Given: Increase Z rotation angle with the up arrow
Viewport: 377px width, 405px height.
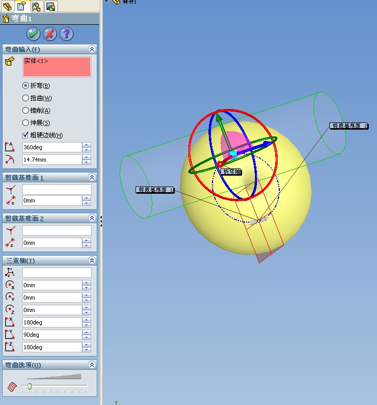Looking at the screenshot, I should pyautogui.click(x=86, y=345).
